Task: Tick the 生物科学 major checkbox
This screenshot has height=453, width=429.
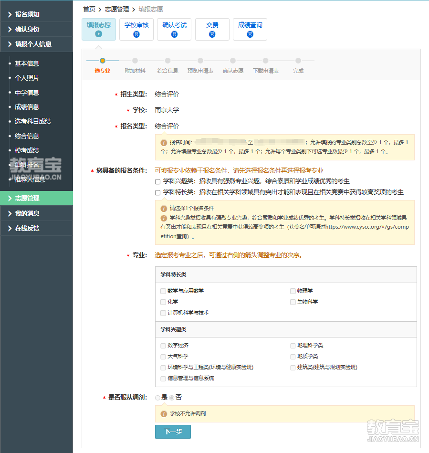Action: pos(293,302)
